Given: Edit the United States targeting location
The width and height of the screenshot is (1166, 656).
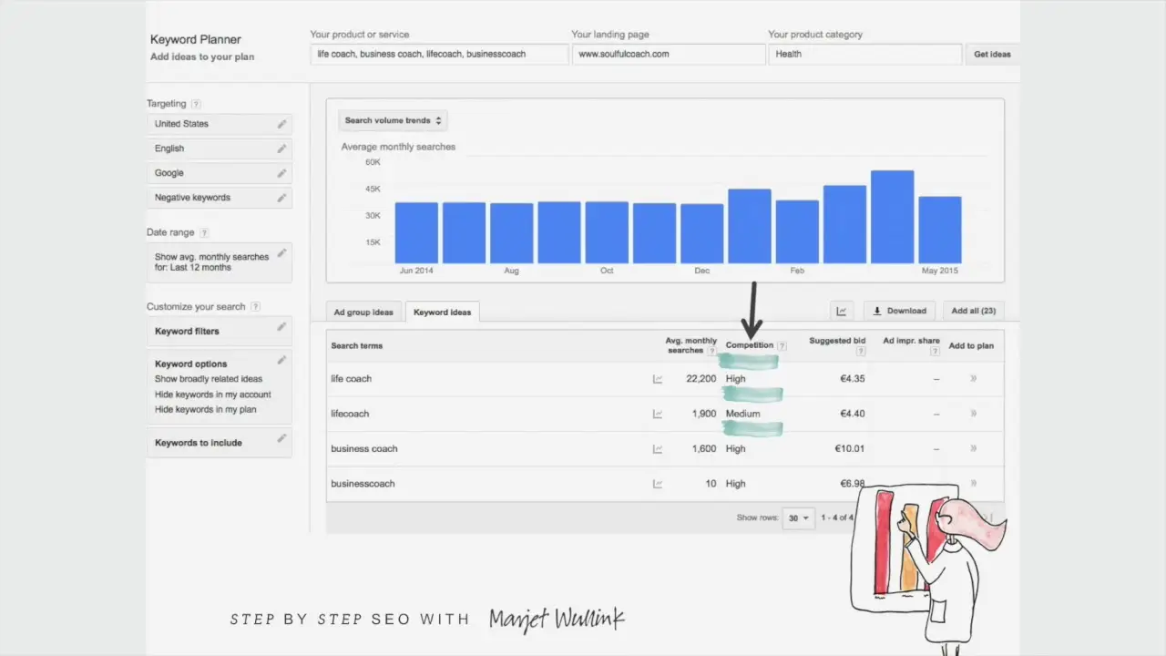Looking at the screenshot, I should coord(282,124).
